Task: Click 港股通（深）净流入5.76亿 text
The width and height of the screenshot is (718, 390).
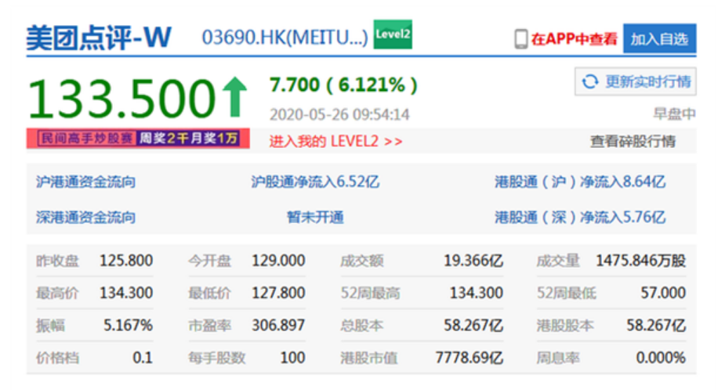Action: (x=580, y=217)
